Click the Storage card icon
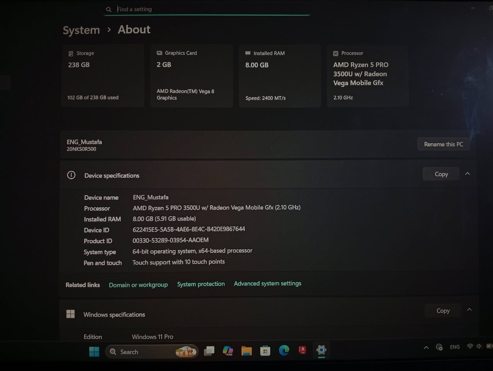Screen dimensions: 493x371 point(70,53)
